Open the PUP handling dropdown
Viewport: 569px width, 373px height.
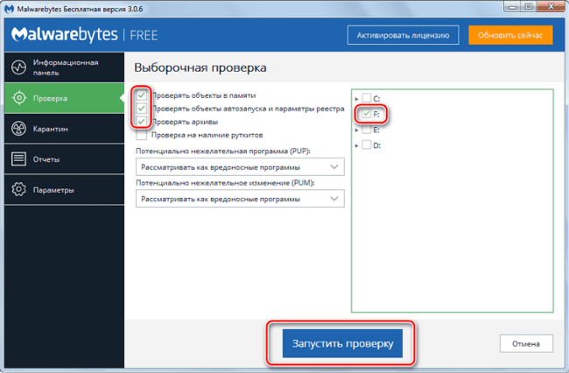240,167
